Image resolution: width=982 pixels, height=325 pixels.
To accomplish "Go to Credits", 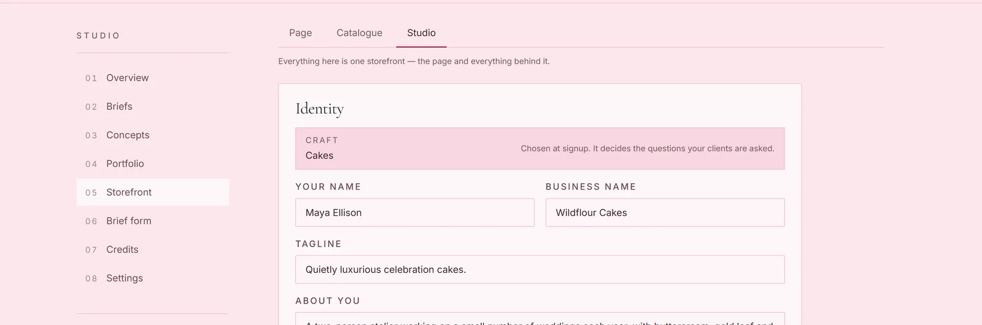I will click(x=152, y=250).
